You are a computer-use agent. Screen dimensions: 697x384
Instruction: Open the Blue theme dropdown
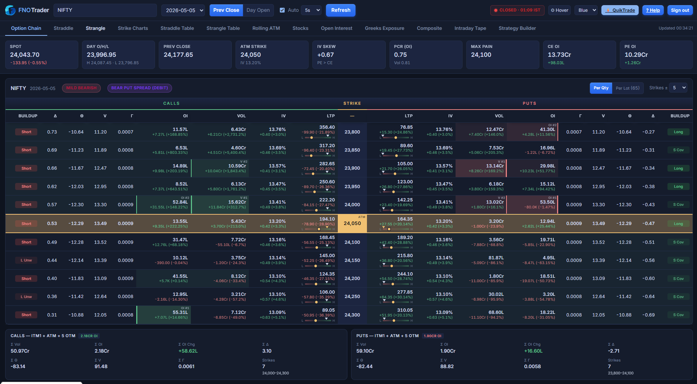pyautogui.click(x=586, y=10)
